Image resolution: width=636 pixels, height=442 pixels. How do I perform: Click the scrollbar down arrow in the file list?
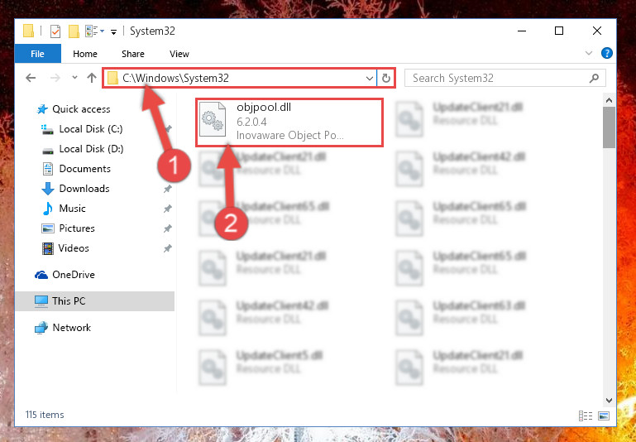pyautogui.click(x=609, y=401)
